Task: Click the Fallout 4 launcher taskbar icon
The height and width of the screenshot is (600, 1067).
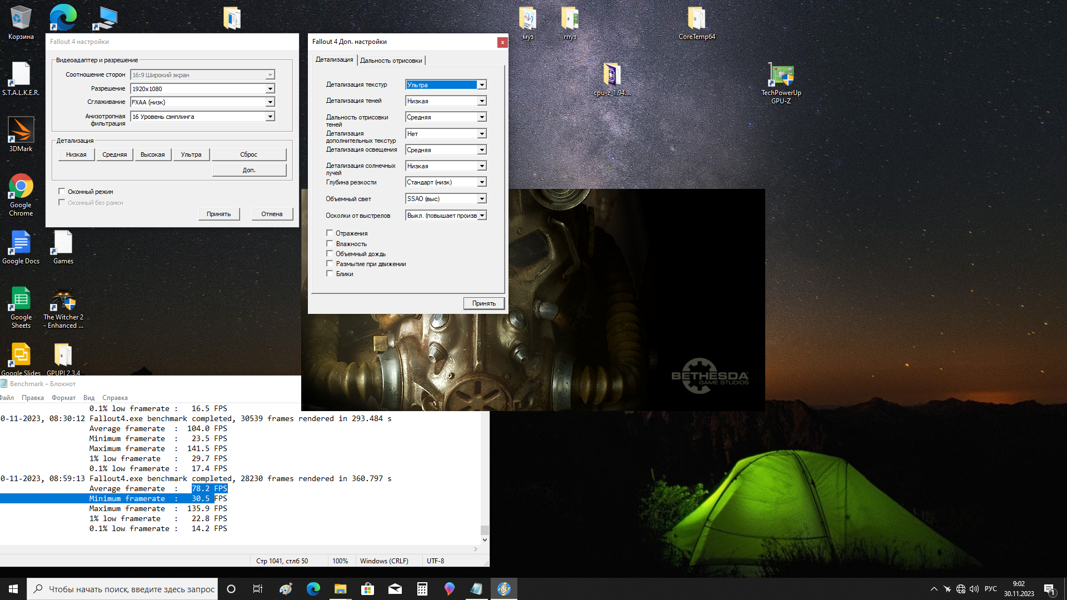Action: (x=504, y=589)
